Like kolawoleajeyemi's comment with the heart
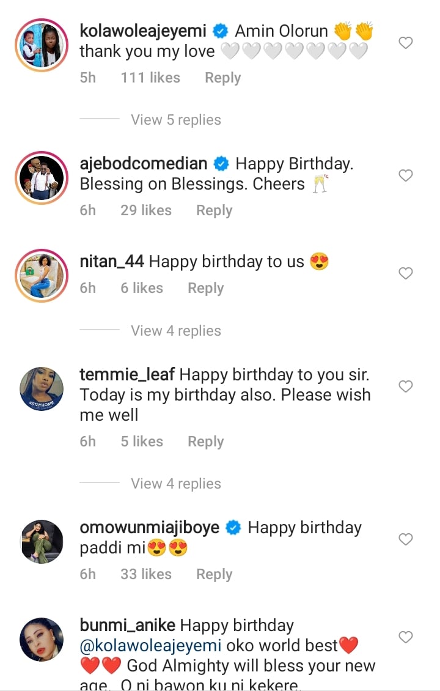 pos(405,43)
